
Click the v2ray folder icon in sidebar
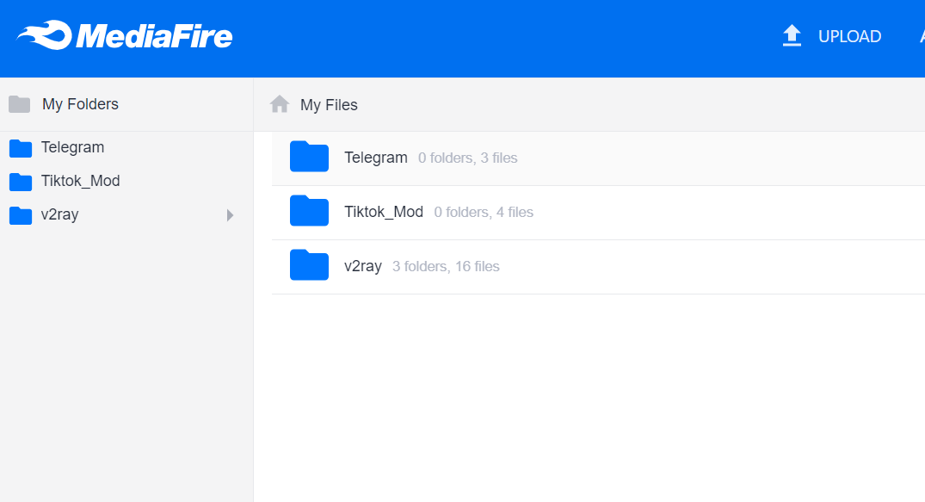21,215
